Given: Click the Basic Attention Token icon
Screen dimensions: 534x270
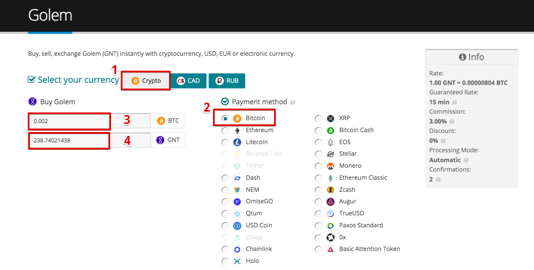Looking at the screenshot, I should [330, 250].
